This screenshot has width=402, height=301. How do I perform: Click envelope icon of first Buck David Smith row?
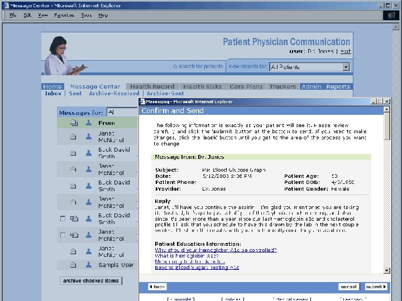pos(73,153)
